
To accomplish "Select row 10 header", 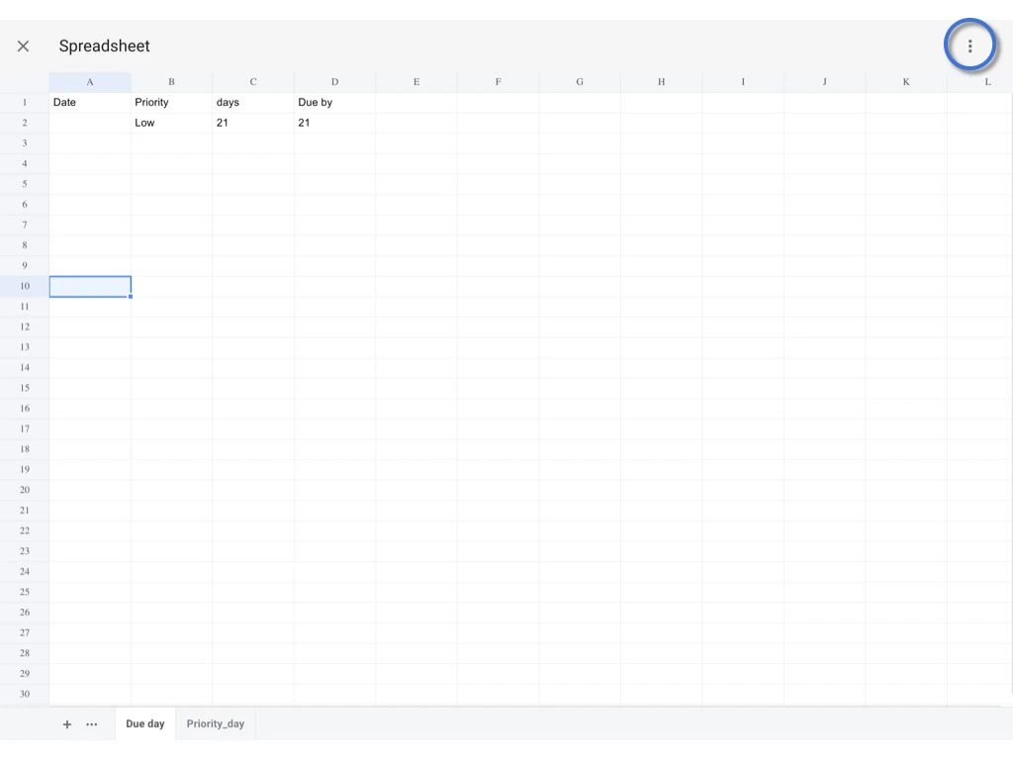I will tap(24, 286).
